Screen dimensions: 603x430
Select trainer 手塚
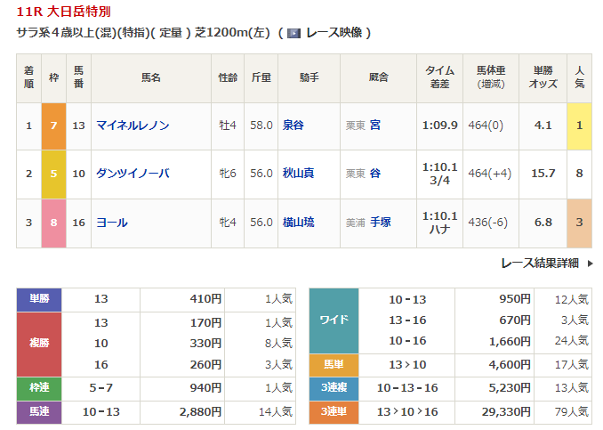[381, 223]
